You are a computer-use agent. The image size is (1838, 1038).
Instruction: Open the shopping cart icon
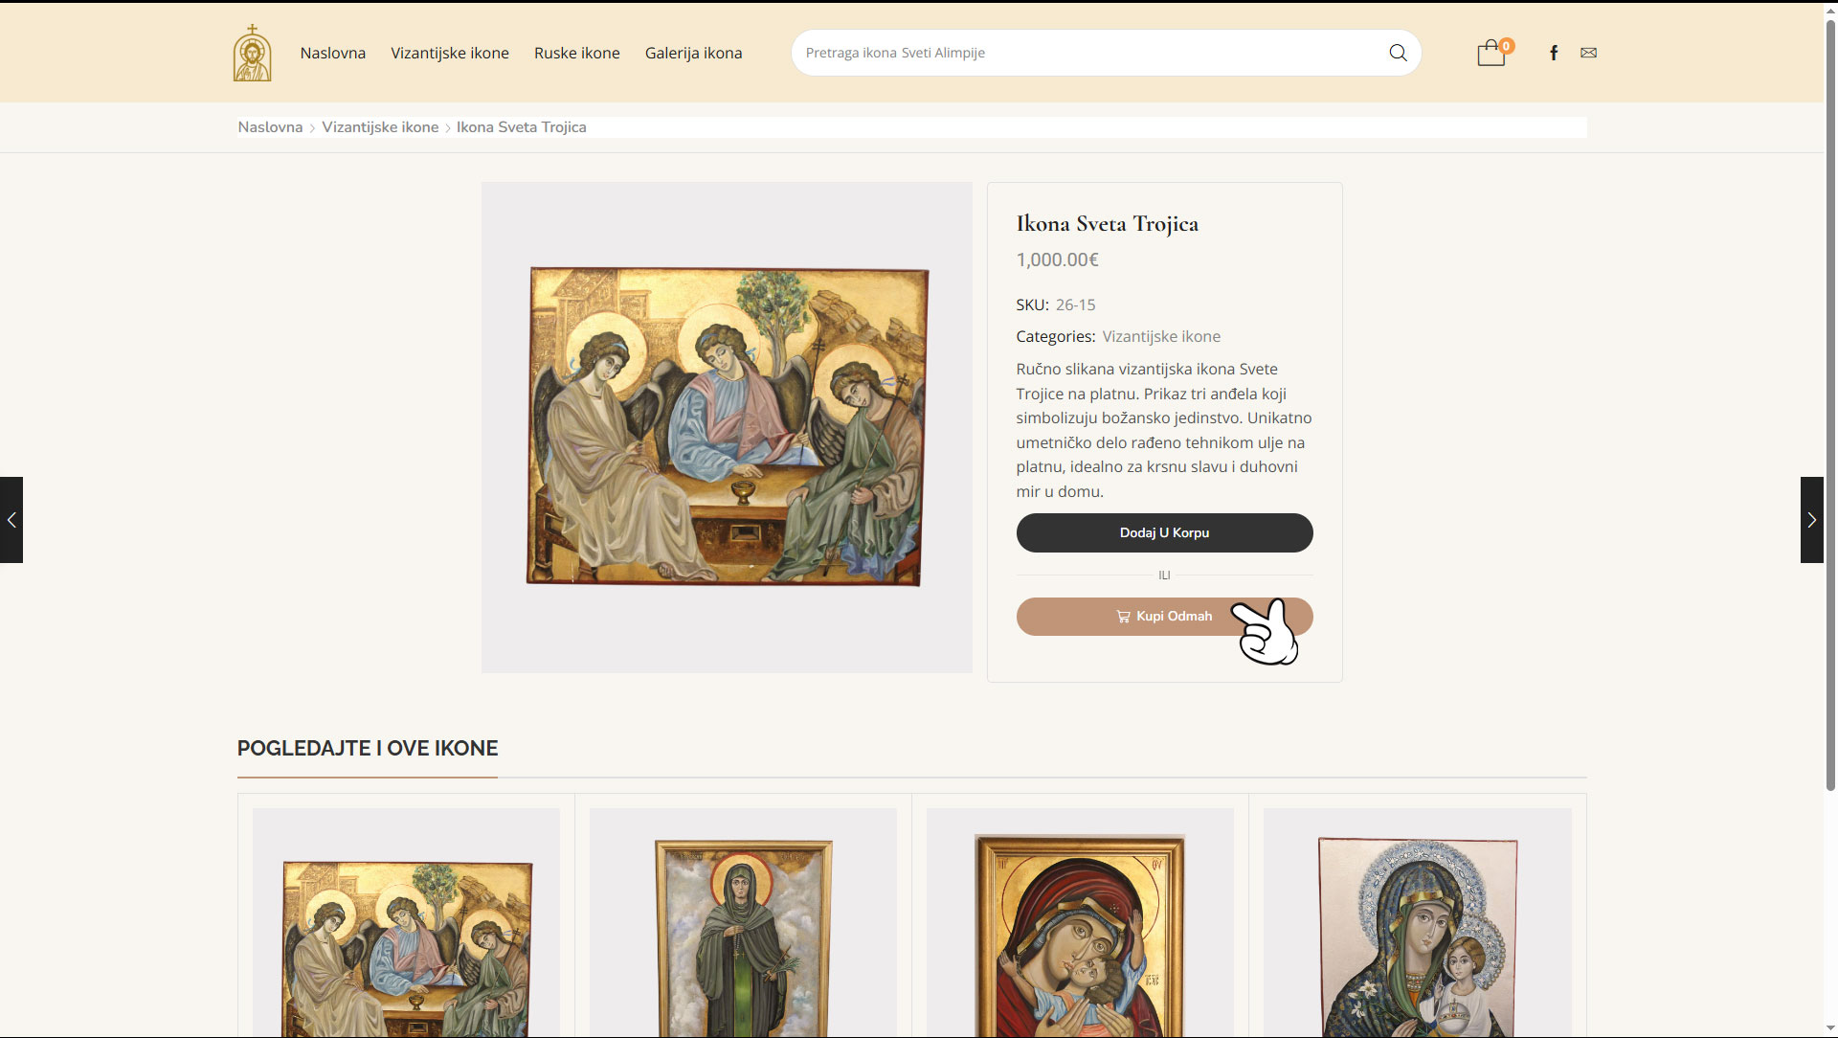tap(1491, 53)
